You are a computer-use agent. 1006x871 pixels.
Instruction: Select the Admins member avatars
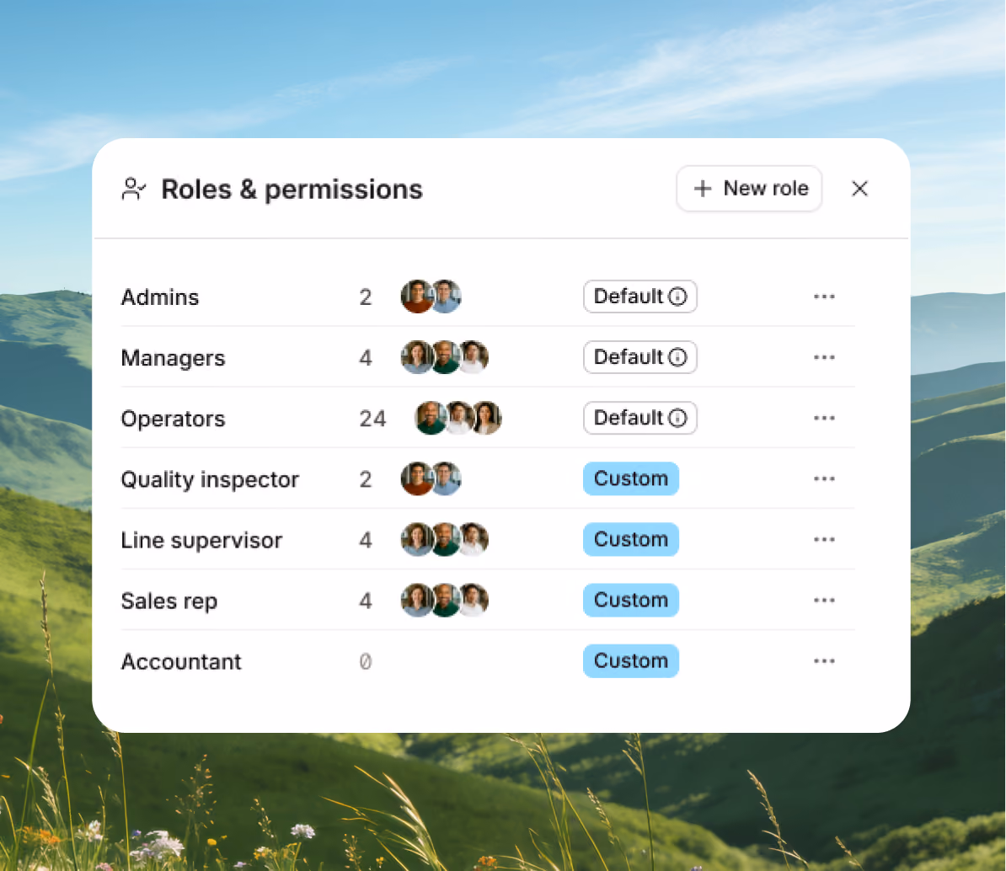[431, 297]
